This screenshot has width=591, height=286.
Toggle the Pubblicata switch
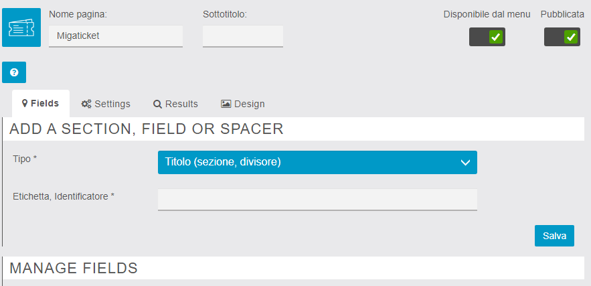coord(562,37)
